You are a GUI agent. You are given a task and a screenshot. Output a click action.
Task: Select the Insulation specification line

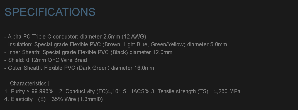[116, 44]
